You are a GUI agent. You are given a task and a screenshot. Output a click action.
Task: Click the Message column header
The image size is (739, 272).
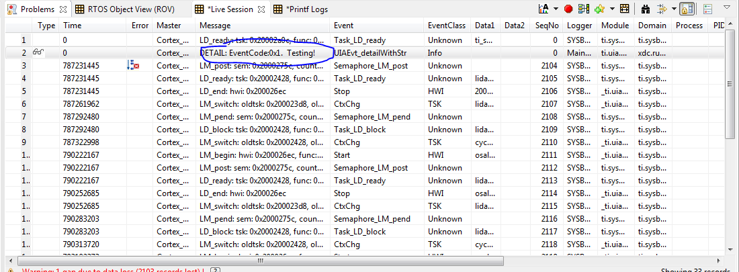pyautogui.click(x=263, y=26)
